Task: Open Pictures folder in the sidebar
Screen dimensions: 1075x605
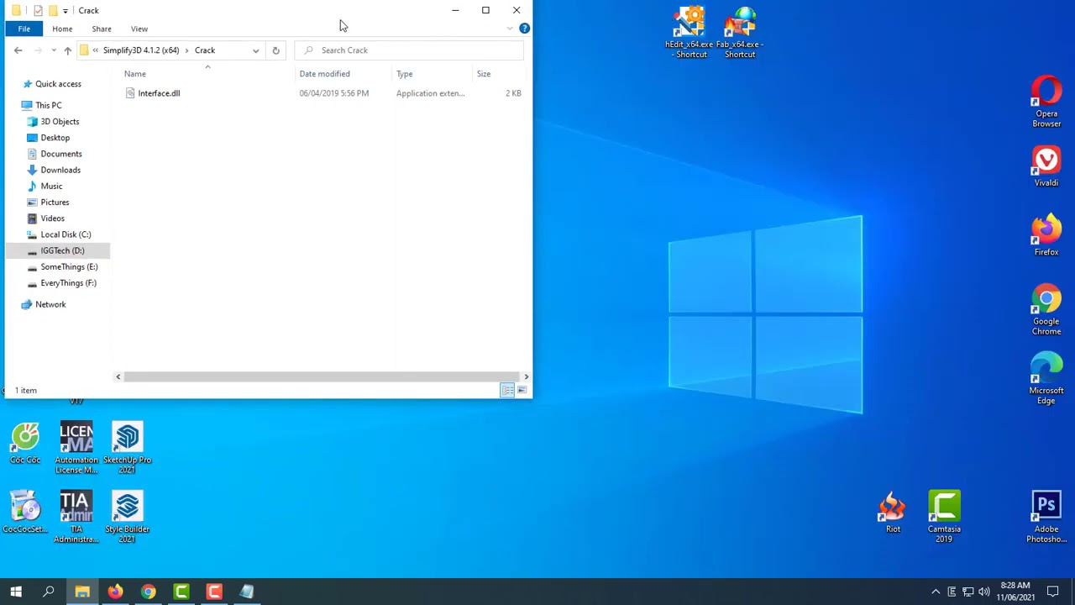Action: 55,203
